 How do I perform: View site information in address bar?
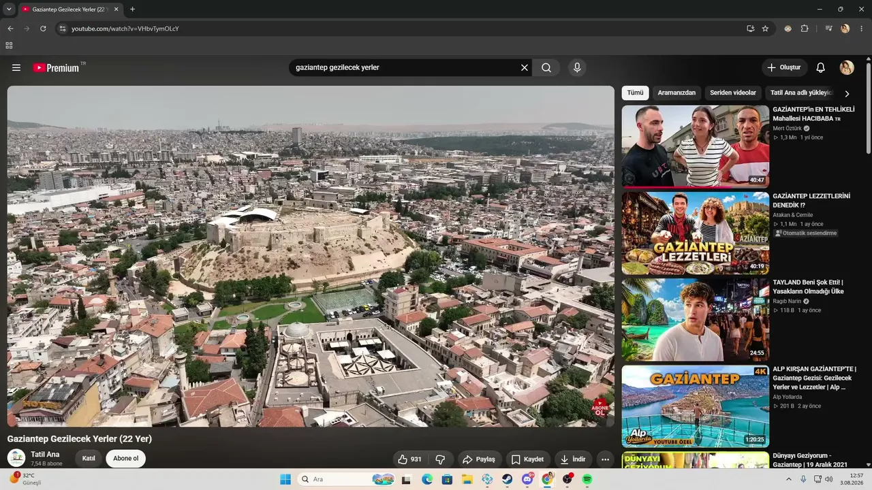[63, 29]
